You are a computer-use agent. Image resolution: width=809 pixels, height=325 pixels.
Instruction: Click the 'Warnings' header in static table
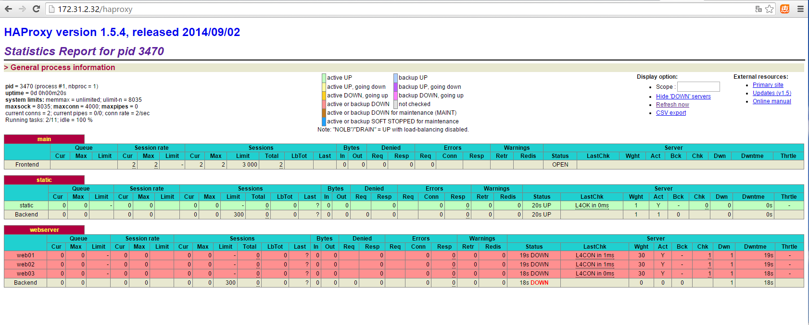pos(496,189)
